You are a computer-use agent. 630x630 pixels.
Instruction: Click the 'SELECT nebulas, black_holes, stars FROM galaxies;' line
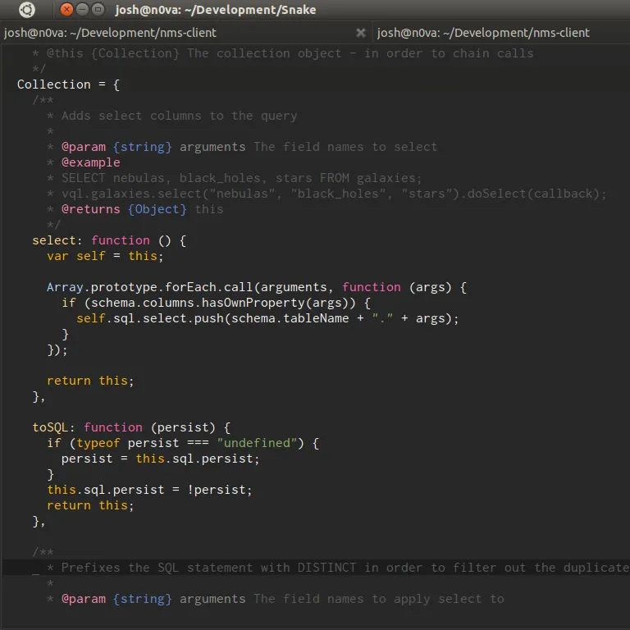tap(235, 178)
